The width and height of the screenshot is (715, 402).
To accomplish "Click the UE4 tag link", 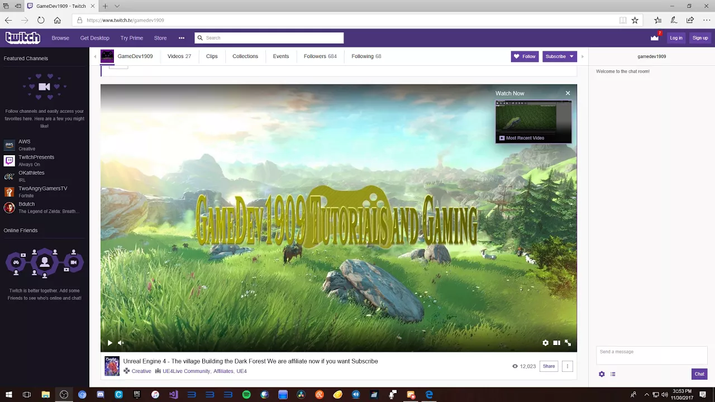I will (241, 371).
